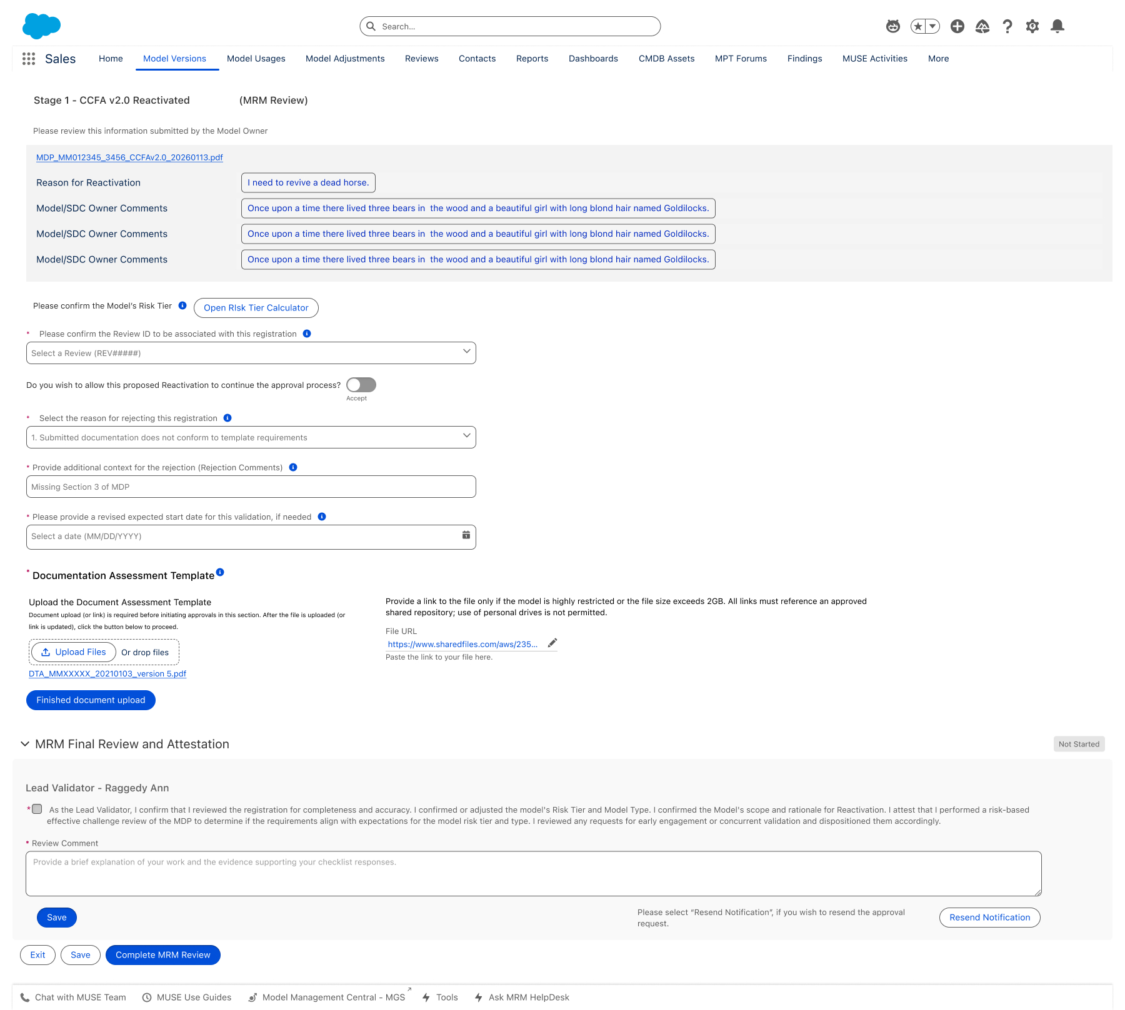Open the Reports tab

[532, 59]
